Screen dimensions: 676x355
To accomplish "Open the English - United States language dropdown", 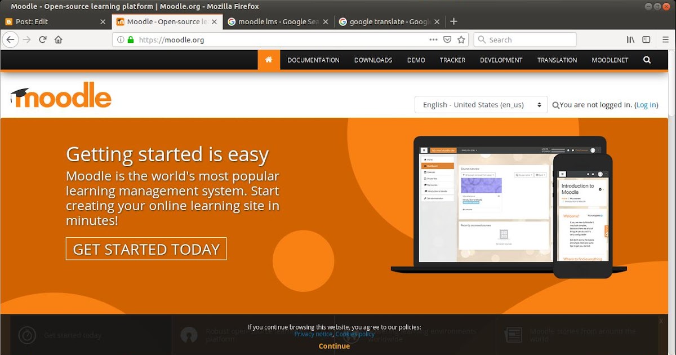I will click(481, 104).
